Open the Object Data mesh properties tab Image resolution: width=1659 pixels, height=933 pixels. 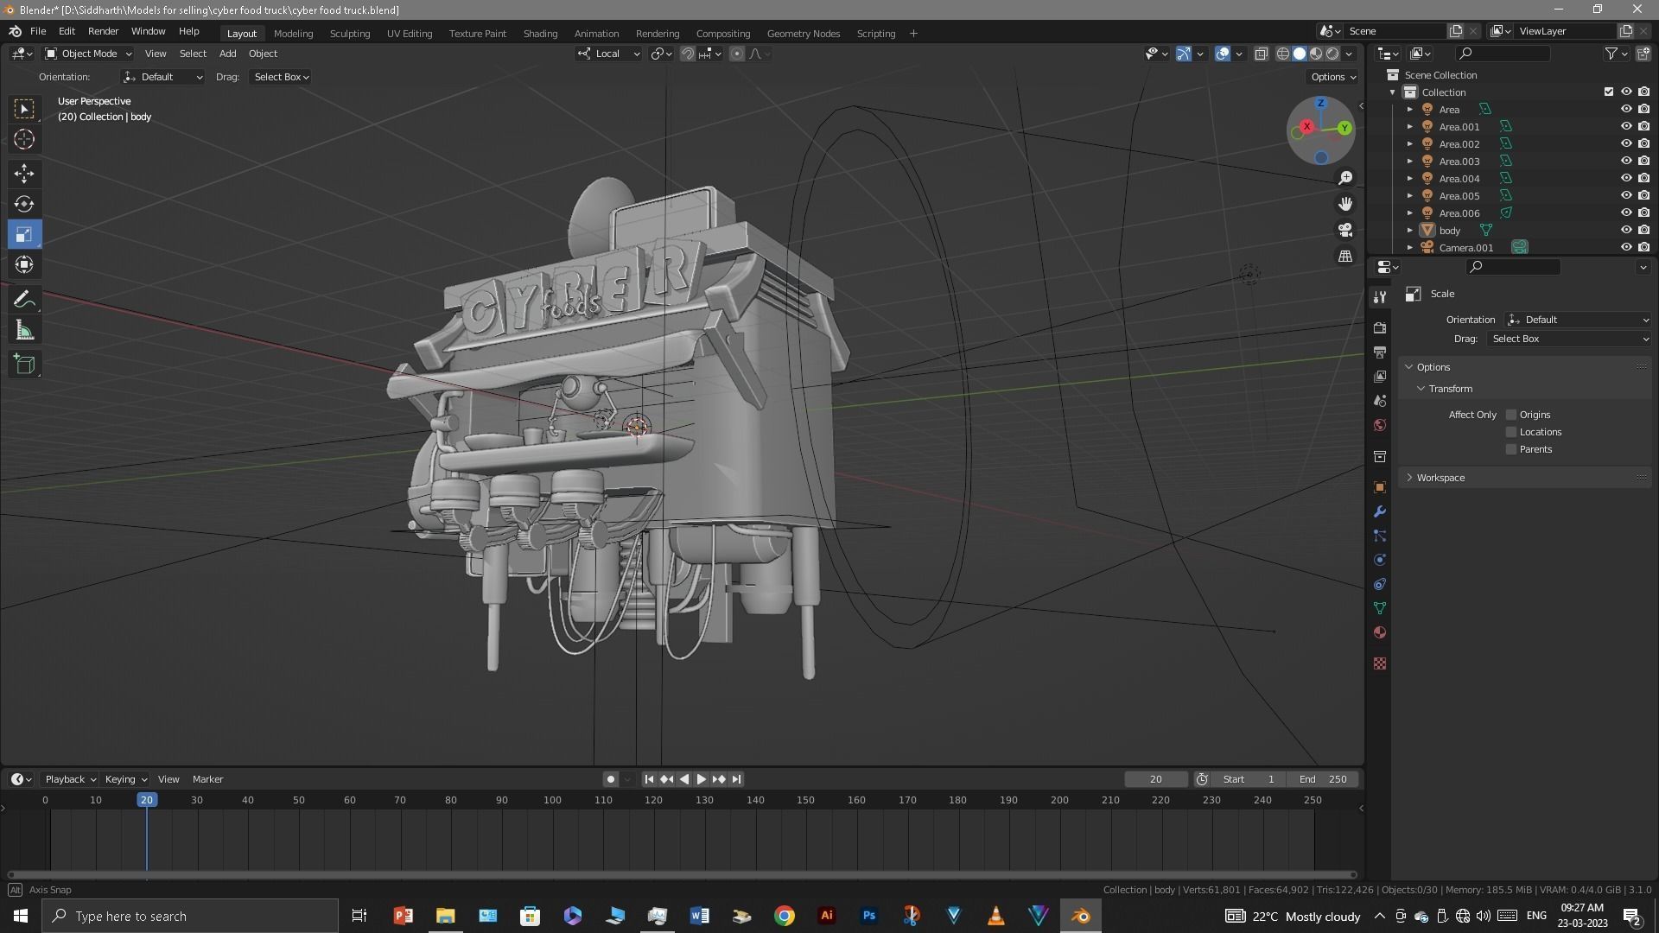(1380, 608)
